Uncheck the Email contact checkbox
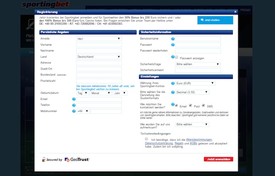This screenshot has width=275, height=176. click(x=177, y=106)
